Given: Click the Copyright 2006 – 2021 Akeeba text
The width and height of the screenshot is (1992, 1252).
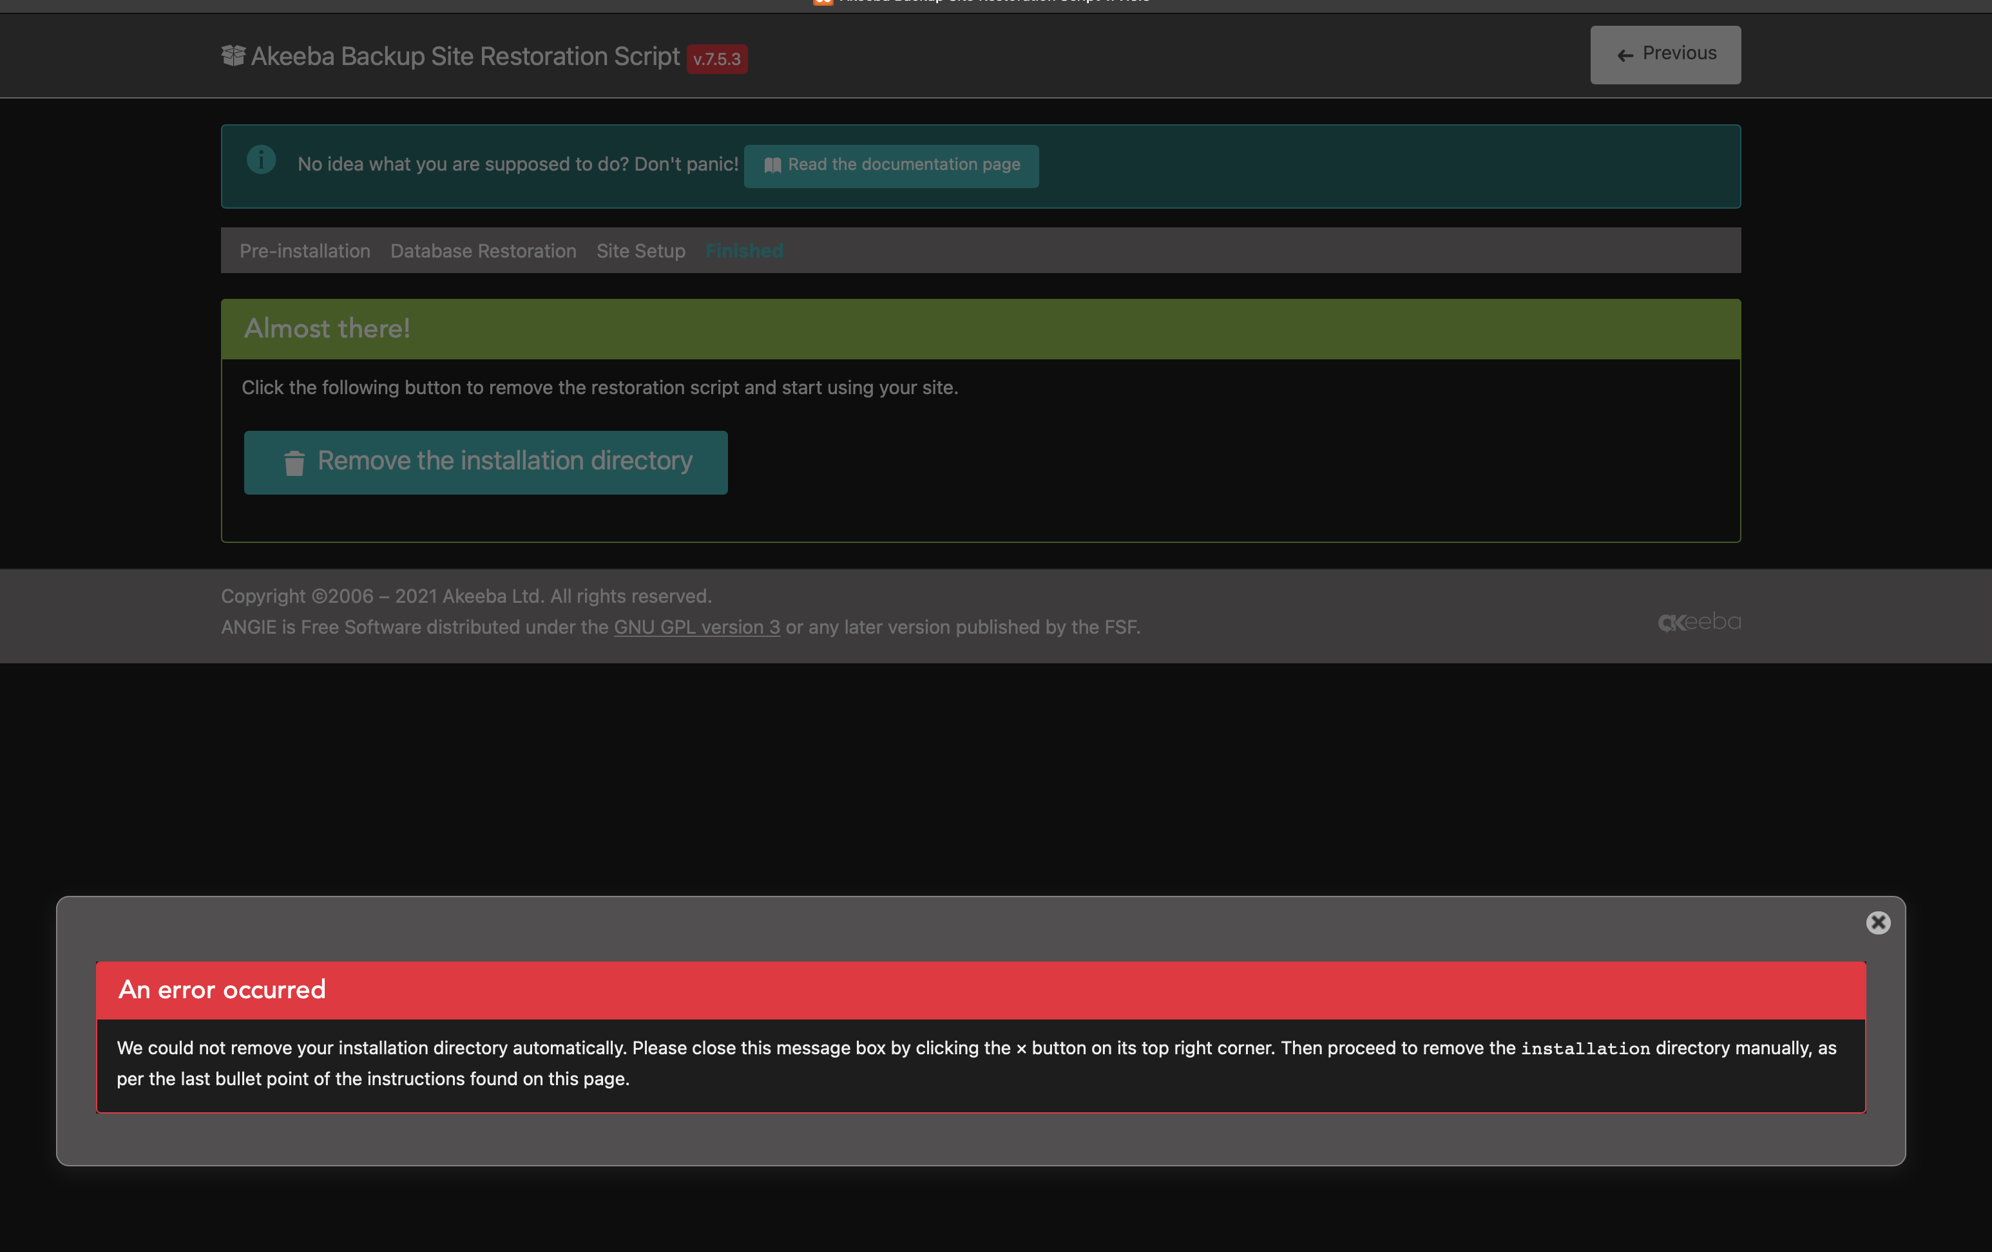Looking at the screenshot, I should pos(466,596).
